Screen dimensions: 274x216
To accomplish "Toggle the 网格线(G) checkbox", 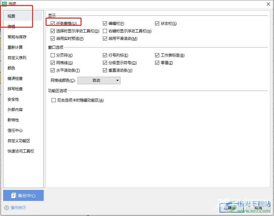I will pos(53,63).
